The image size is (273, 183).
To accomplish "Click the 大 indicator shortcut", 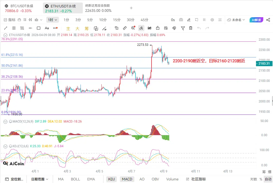I will tap(77, 28).
